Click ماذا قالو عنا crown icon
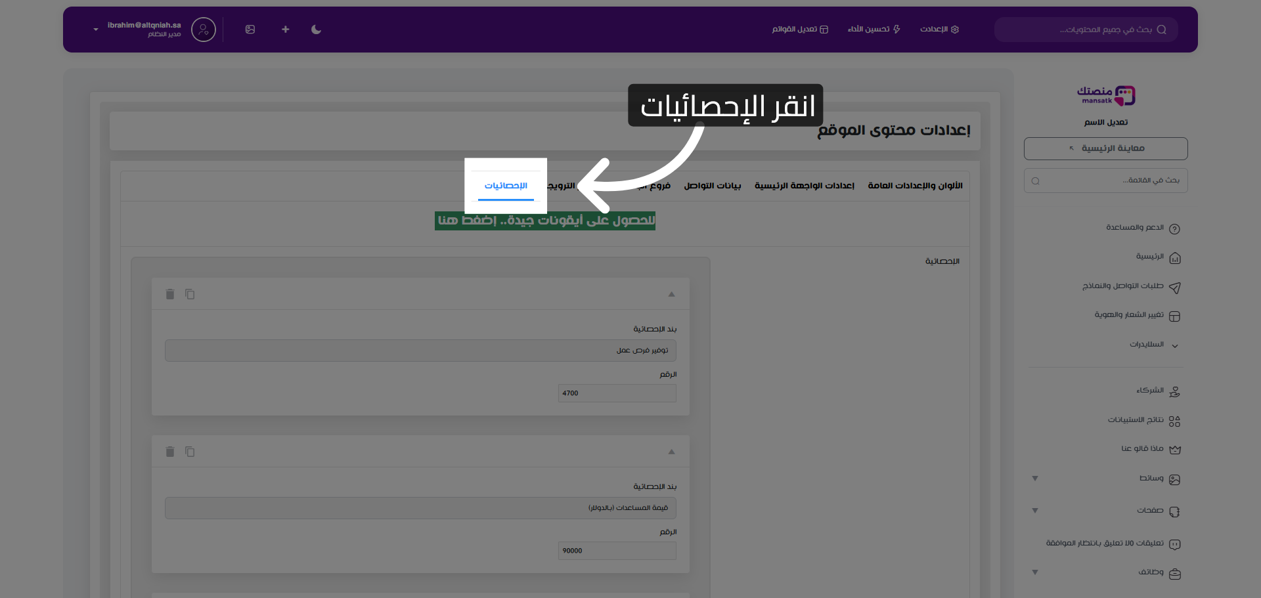The height and width of the screenshot is (598, 1261). (x=1176, y=448)
